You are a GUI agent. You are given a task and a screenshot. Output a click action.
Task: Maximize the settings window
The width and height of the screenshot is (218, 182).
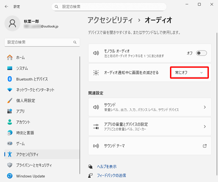point(199,4)
